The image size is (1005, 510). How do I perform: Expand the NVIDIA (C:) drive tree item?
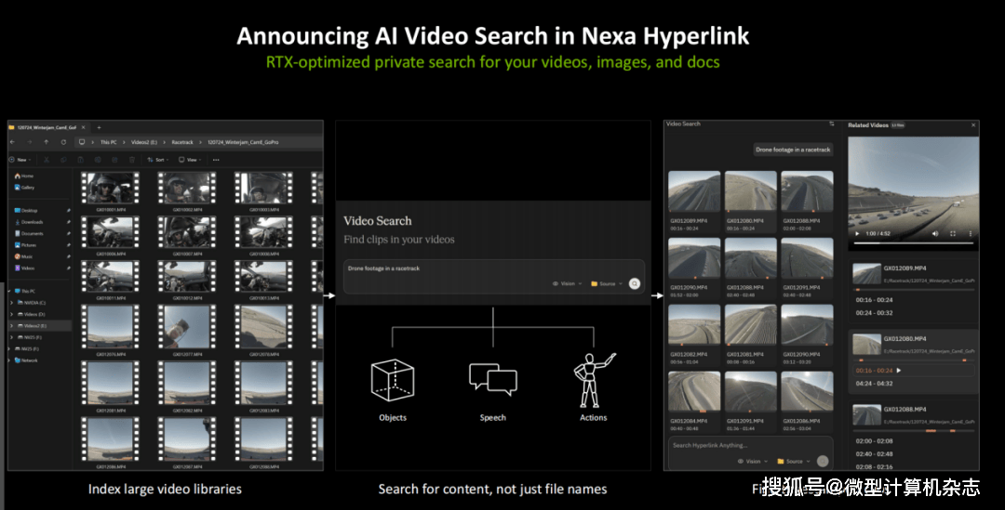tap(11, 302)
